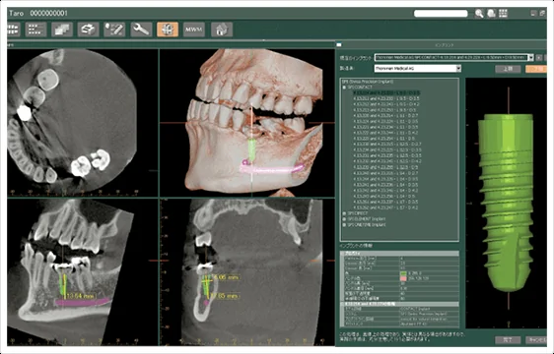554x354 pixels.
Task: Click the MWM toolbar button
Action: click(x=194, y=29)
